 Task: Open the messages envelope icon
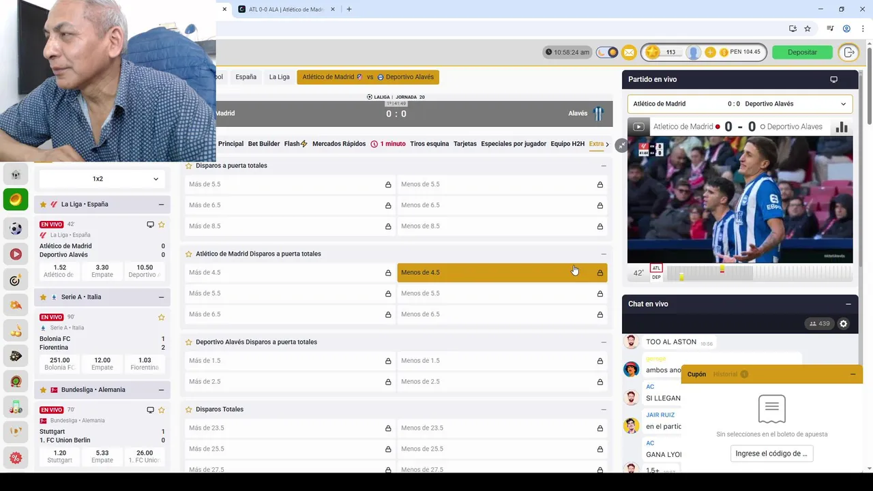tap(629, 52)
